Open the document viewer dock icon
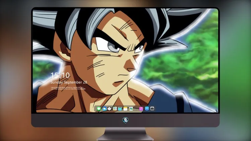This screenshot has height=141, width=251. [114, 109]
